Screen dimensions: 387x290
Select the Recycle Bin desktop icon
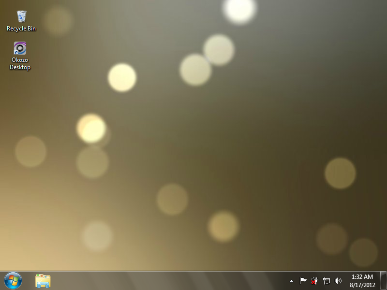tap(21, 21)
